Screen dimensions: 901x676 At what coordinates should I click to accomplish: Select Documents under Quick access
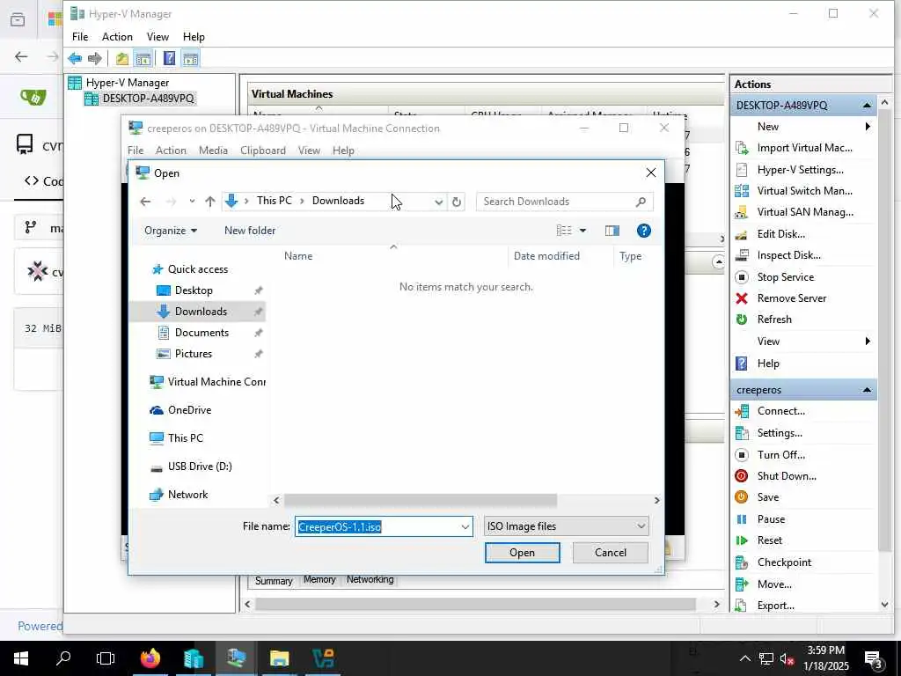tap(201, 333)
